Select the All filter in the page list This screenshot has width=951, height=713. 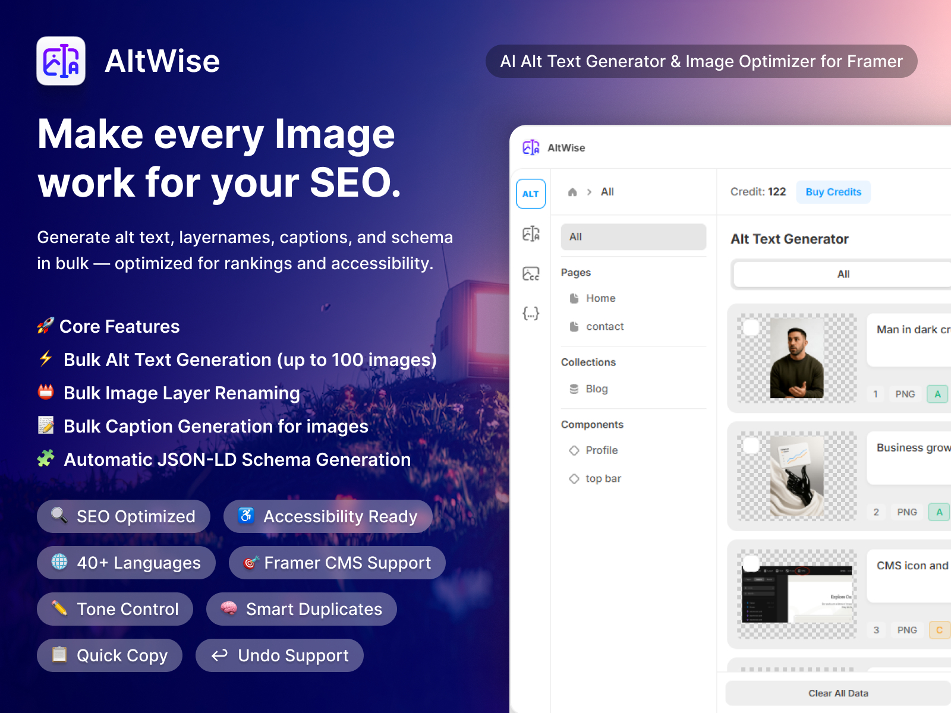[x=634, y=236]
